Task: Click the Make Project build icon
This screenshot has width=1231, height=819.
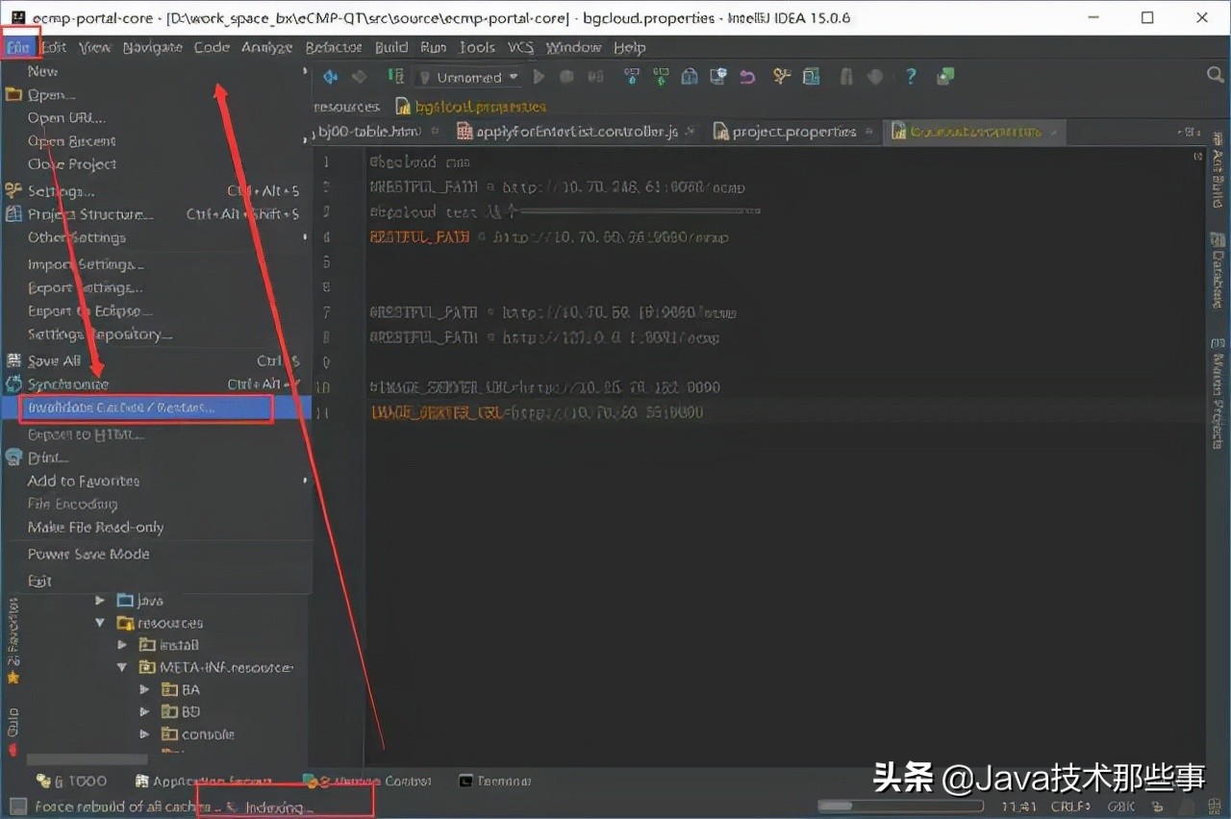Action: point(395,77)
